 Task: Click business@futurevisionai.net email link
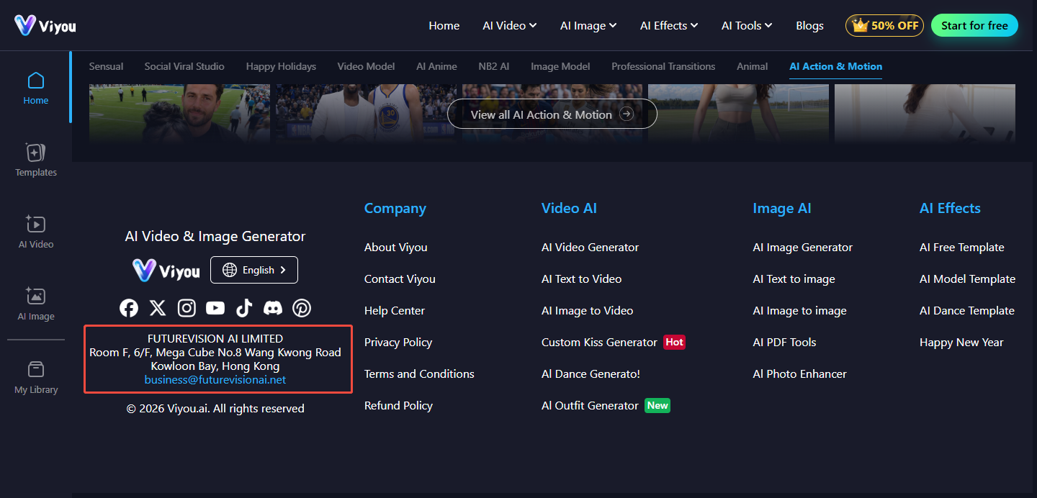point(215,379)
